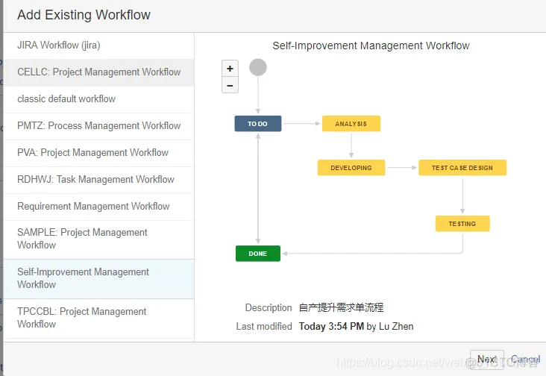The image size is (546, 376).
Task: Select TPCCBL: Project Management Workflow
Action: pos(99,318)
